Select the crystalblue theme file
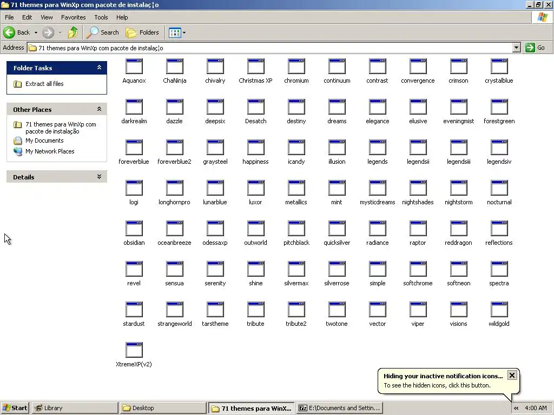This screenshot has height=415, width=554. 499,71
